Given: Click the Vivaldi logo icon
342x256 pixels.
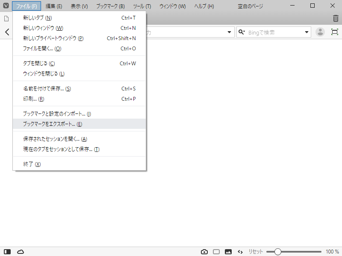Looking at the screenshot, I should pos(6,6).
